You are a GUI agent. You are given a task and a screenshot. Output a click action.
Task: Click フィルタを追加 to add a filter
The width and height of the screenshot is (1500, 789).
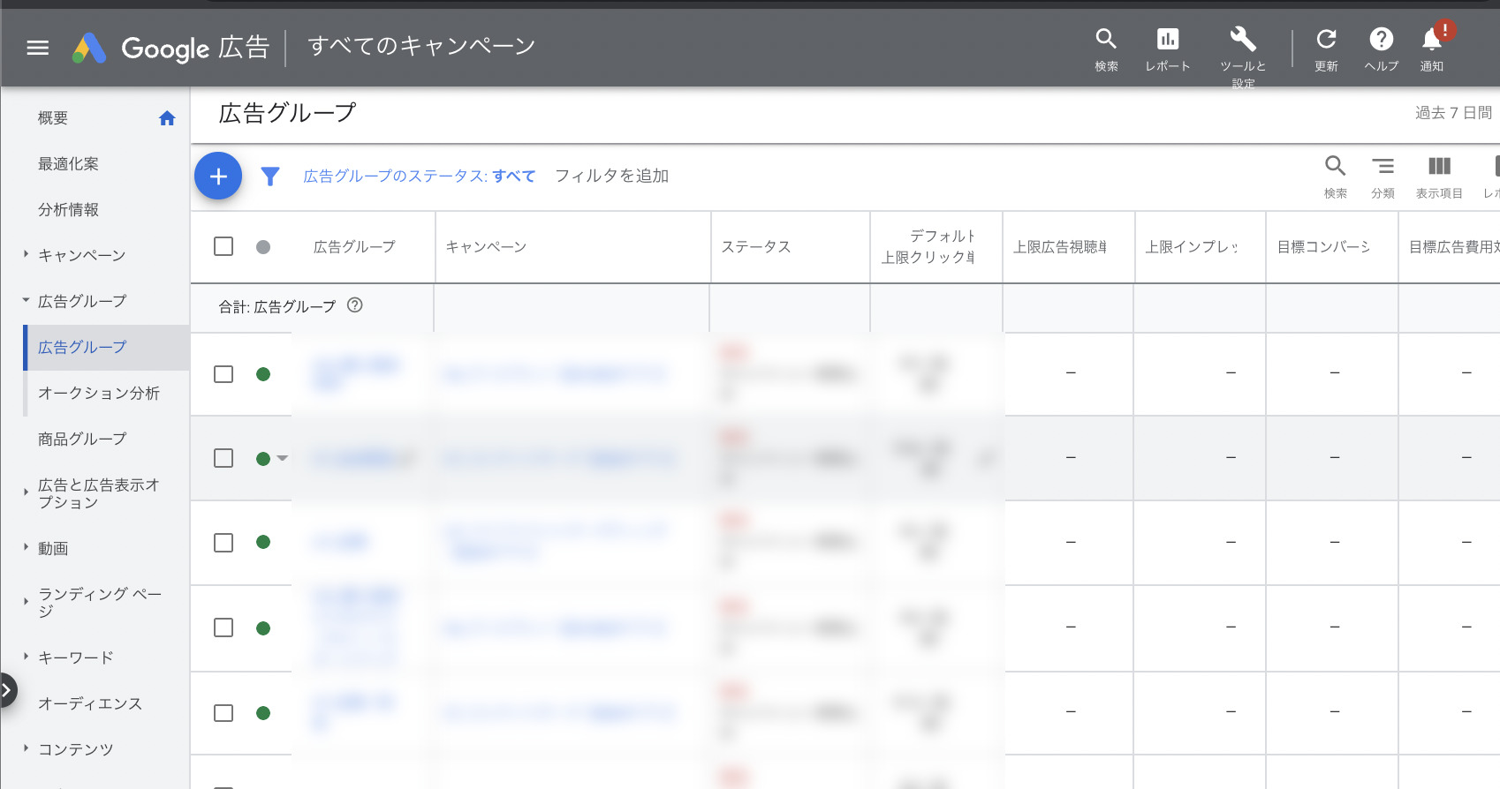point(611,177)
